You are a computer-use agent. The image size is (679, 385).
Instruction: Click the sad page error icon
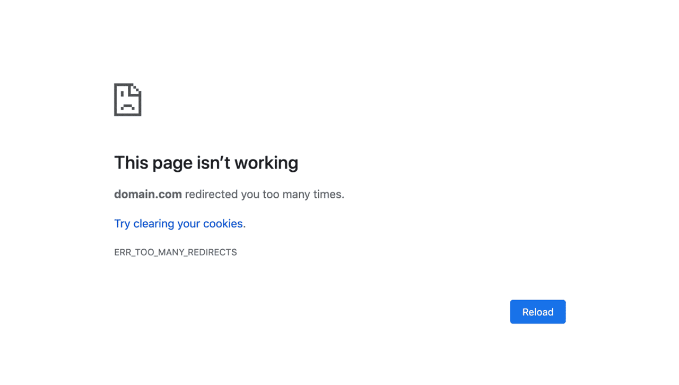tap(128, 100)
